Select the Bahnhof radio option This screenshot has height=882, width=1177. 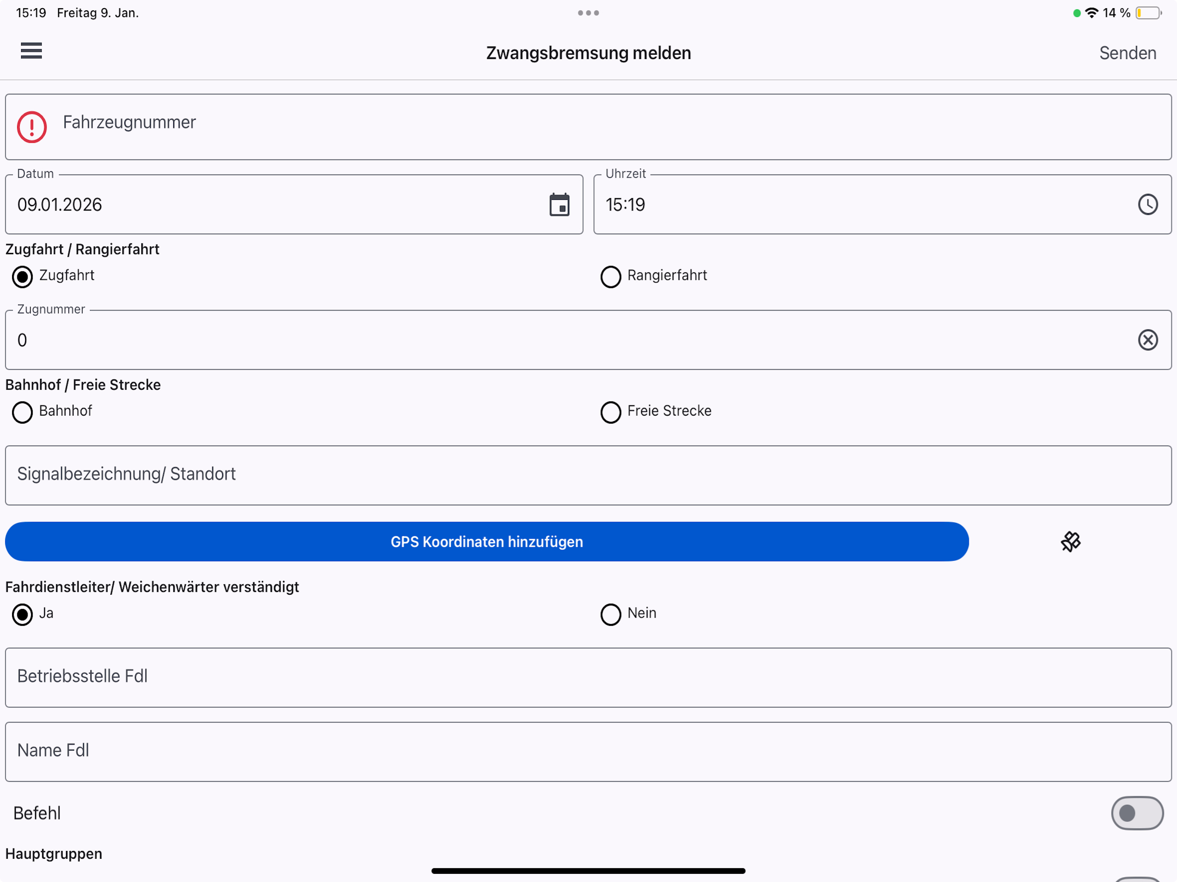22,412
